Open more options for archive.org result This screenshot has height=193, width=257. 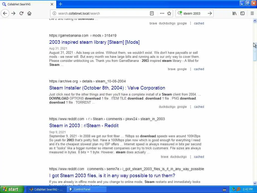(x=190, y=107)
